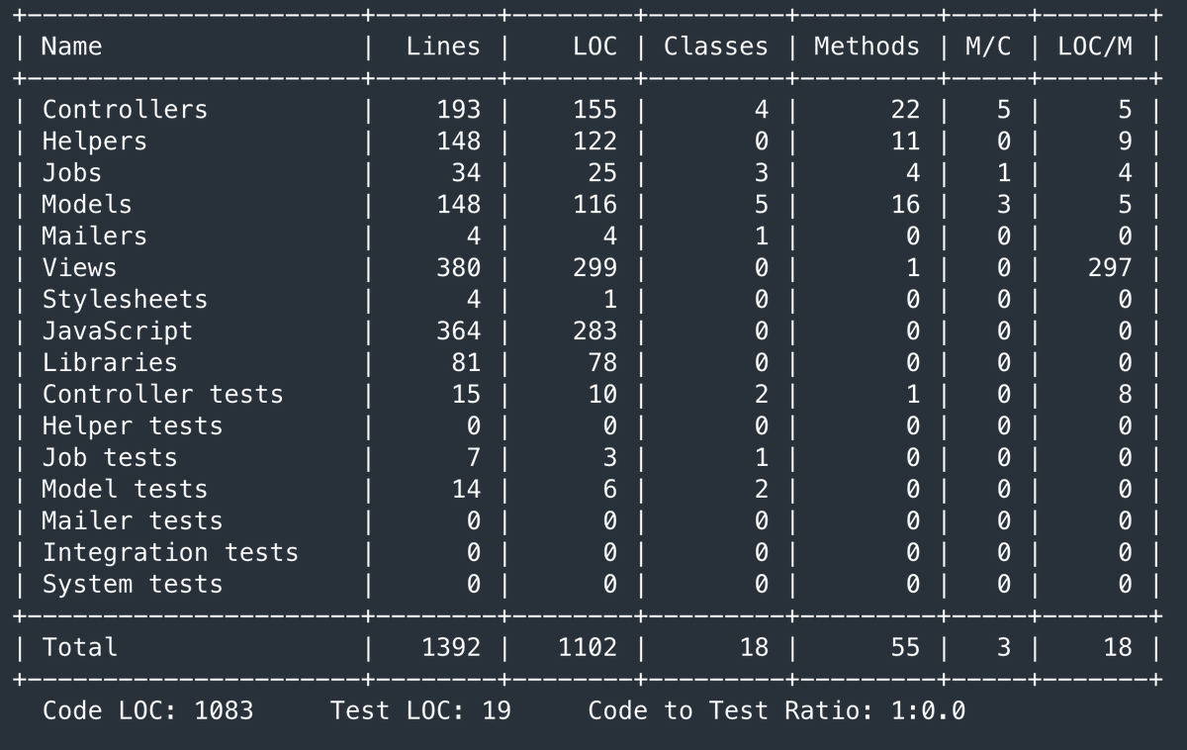Select Models methods value "16"
Viewport: 1187px width, 750px height.
tap(904, 205)
